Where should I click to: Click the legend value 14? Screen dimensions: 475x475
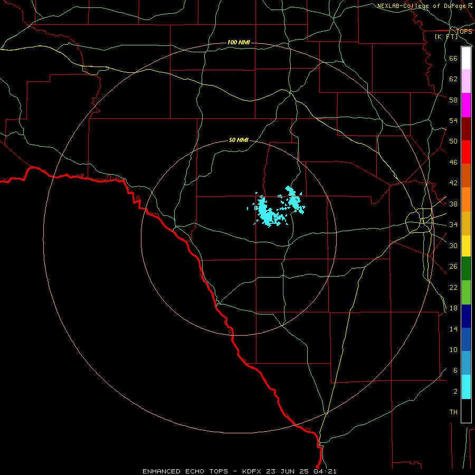[x=453, y=329]
